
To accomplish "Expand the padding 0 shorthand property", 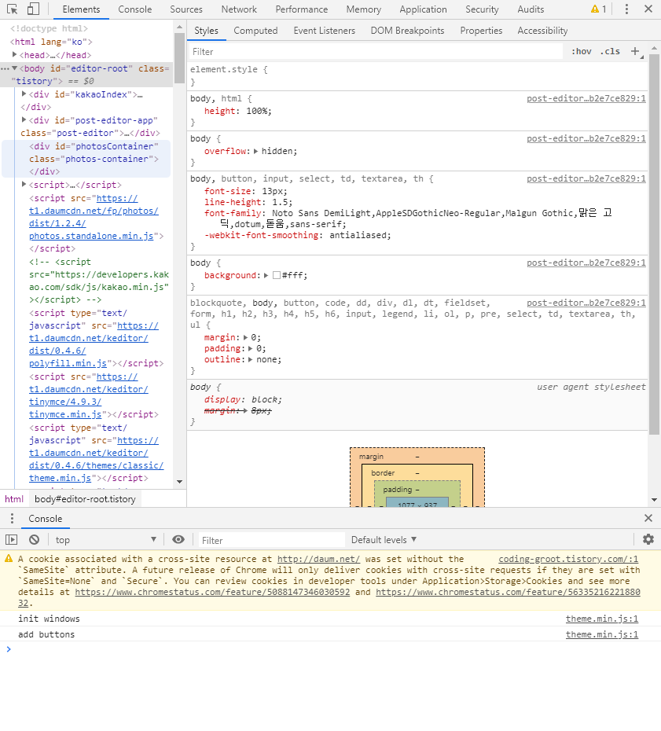I will [x=250, y=348].
